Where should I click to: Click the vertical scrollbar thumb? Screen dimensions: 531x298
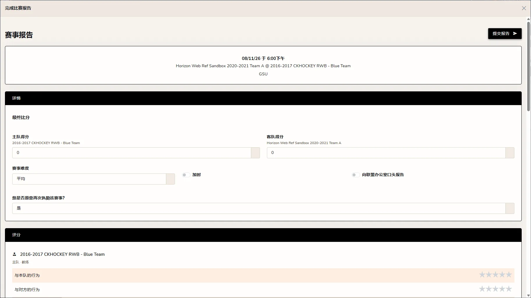(x=528, y=66)
